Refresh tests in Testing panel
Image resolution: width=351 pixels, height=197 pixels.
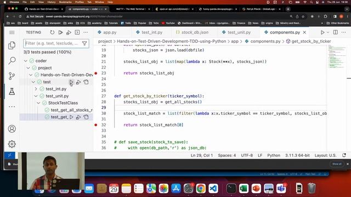coord(52,32)
